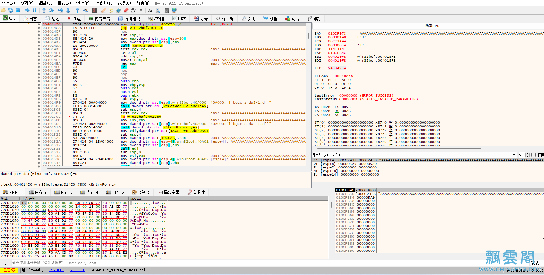Screen dimensions: 544x275
Task: Launch the Scylla plugin icon
Action: (94, 10)
